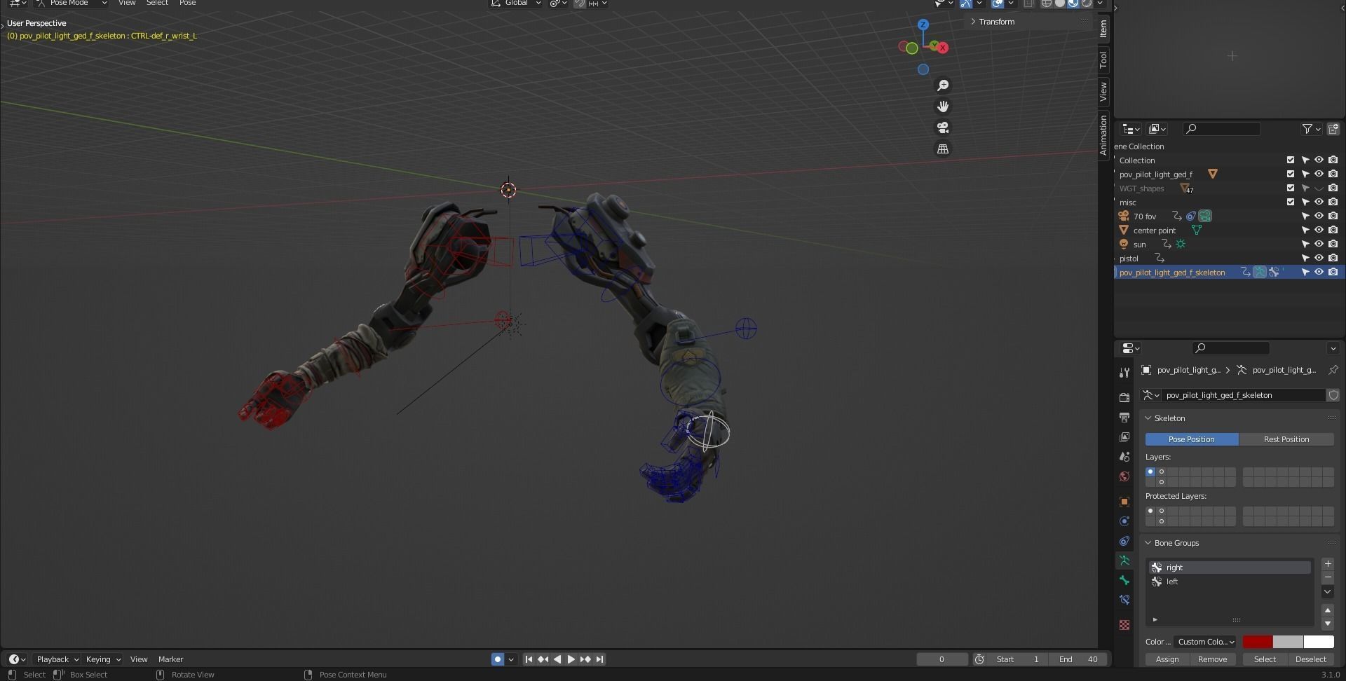Open the Armature data properties tab icon
The width and height of the screenshot is (1346, 681).
click(1124, 560)
